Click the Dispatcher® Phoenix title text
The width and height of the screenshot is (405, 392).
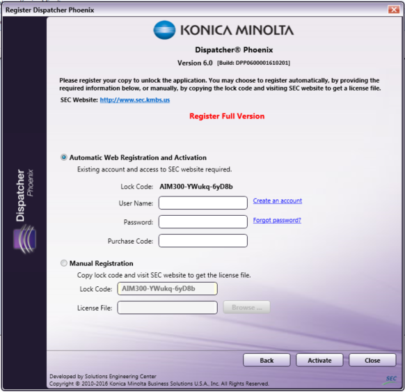pos(234,49)
